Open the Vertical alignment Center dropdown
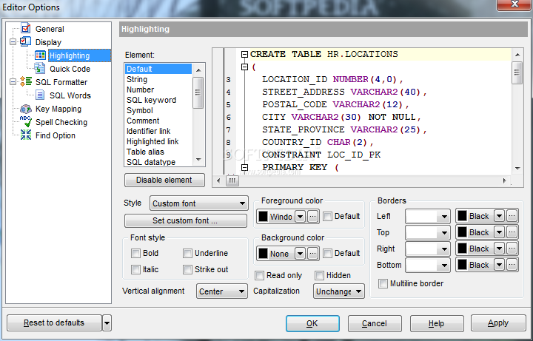Image resolution: width=533 pixels, height=341 pixels. click(222, 291)
